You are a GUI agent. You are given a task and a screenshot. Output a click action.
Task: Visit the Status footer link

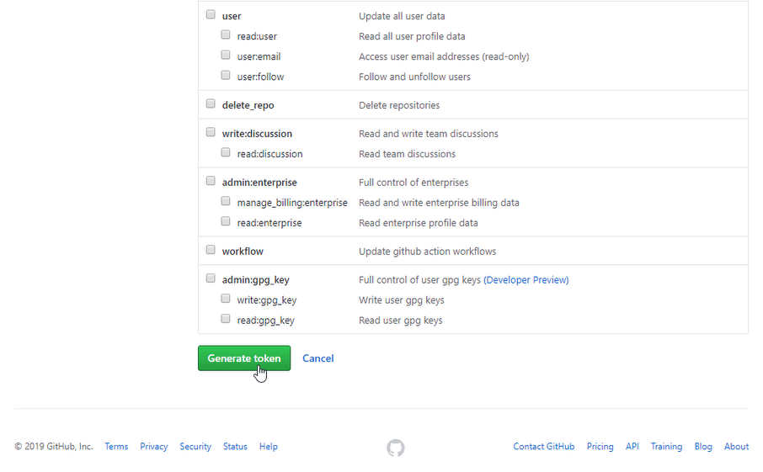pyautogui.click(x=235, y=446)
